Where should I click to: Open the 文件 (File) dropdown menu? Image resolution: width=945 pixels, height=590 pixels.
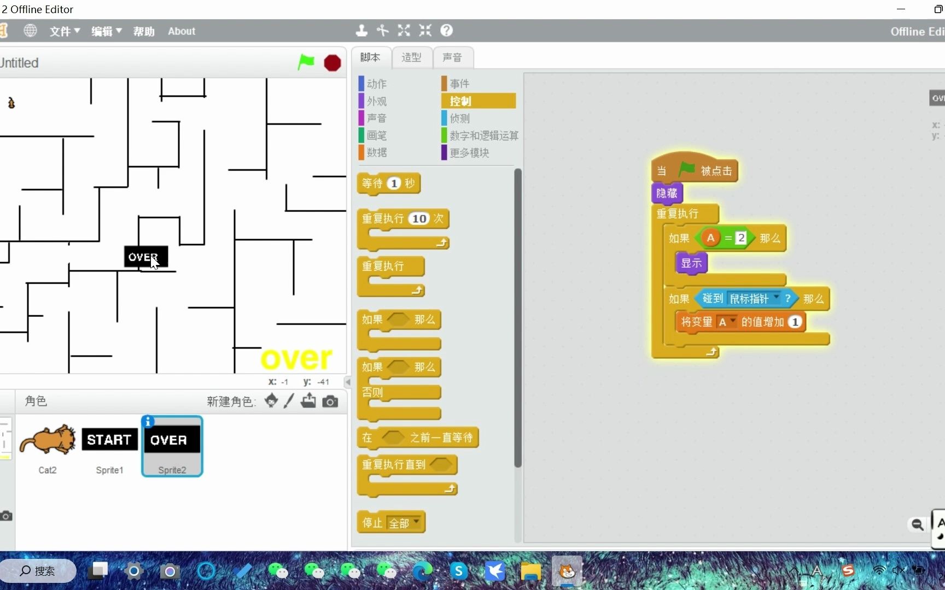point(63,31)
